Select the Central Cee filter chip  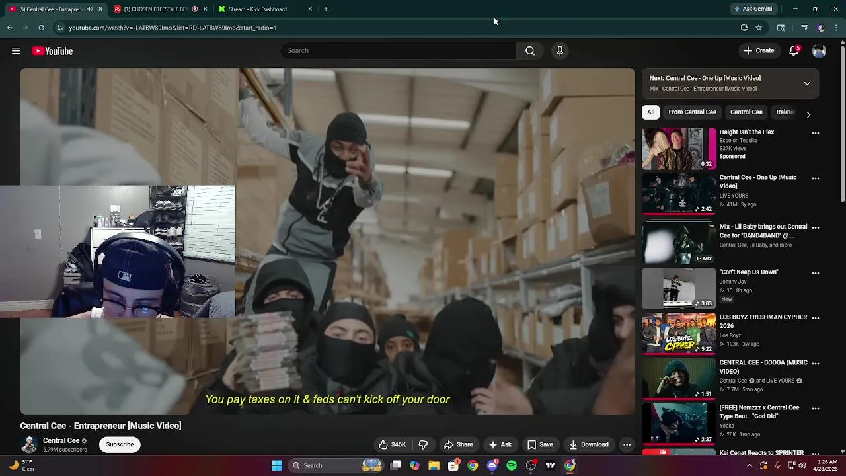click(x=746, y=112)
